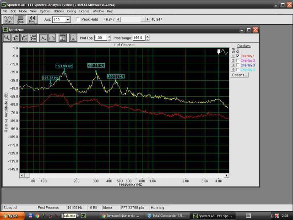Click the Hanning status bar entry
Viewport: 293px width, 220px height.
[160, 208]
